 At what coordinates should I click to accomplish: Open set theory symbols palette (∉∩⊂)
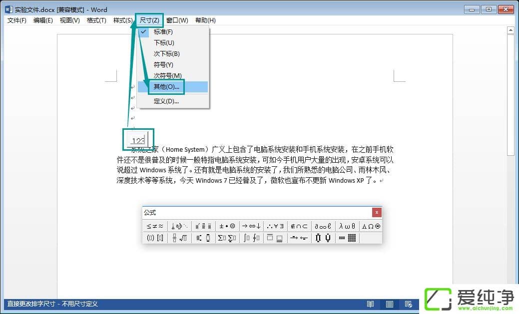[x=300, y=226]
